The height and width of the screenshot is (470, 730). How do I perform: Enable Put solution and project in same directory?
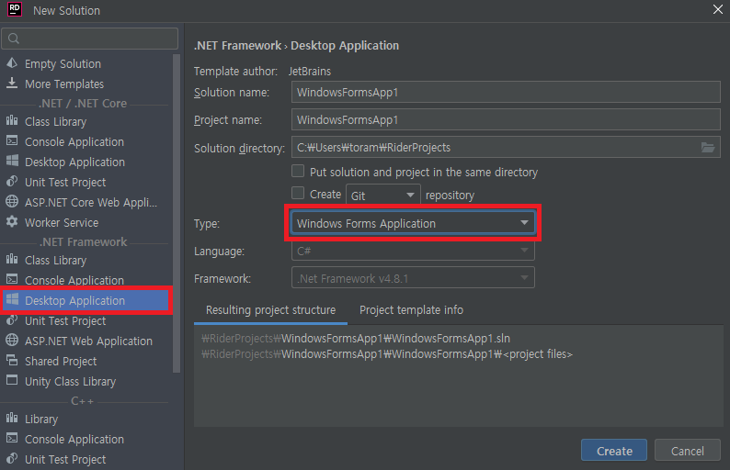[298, 171]
